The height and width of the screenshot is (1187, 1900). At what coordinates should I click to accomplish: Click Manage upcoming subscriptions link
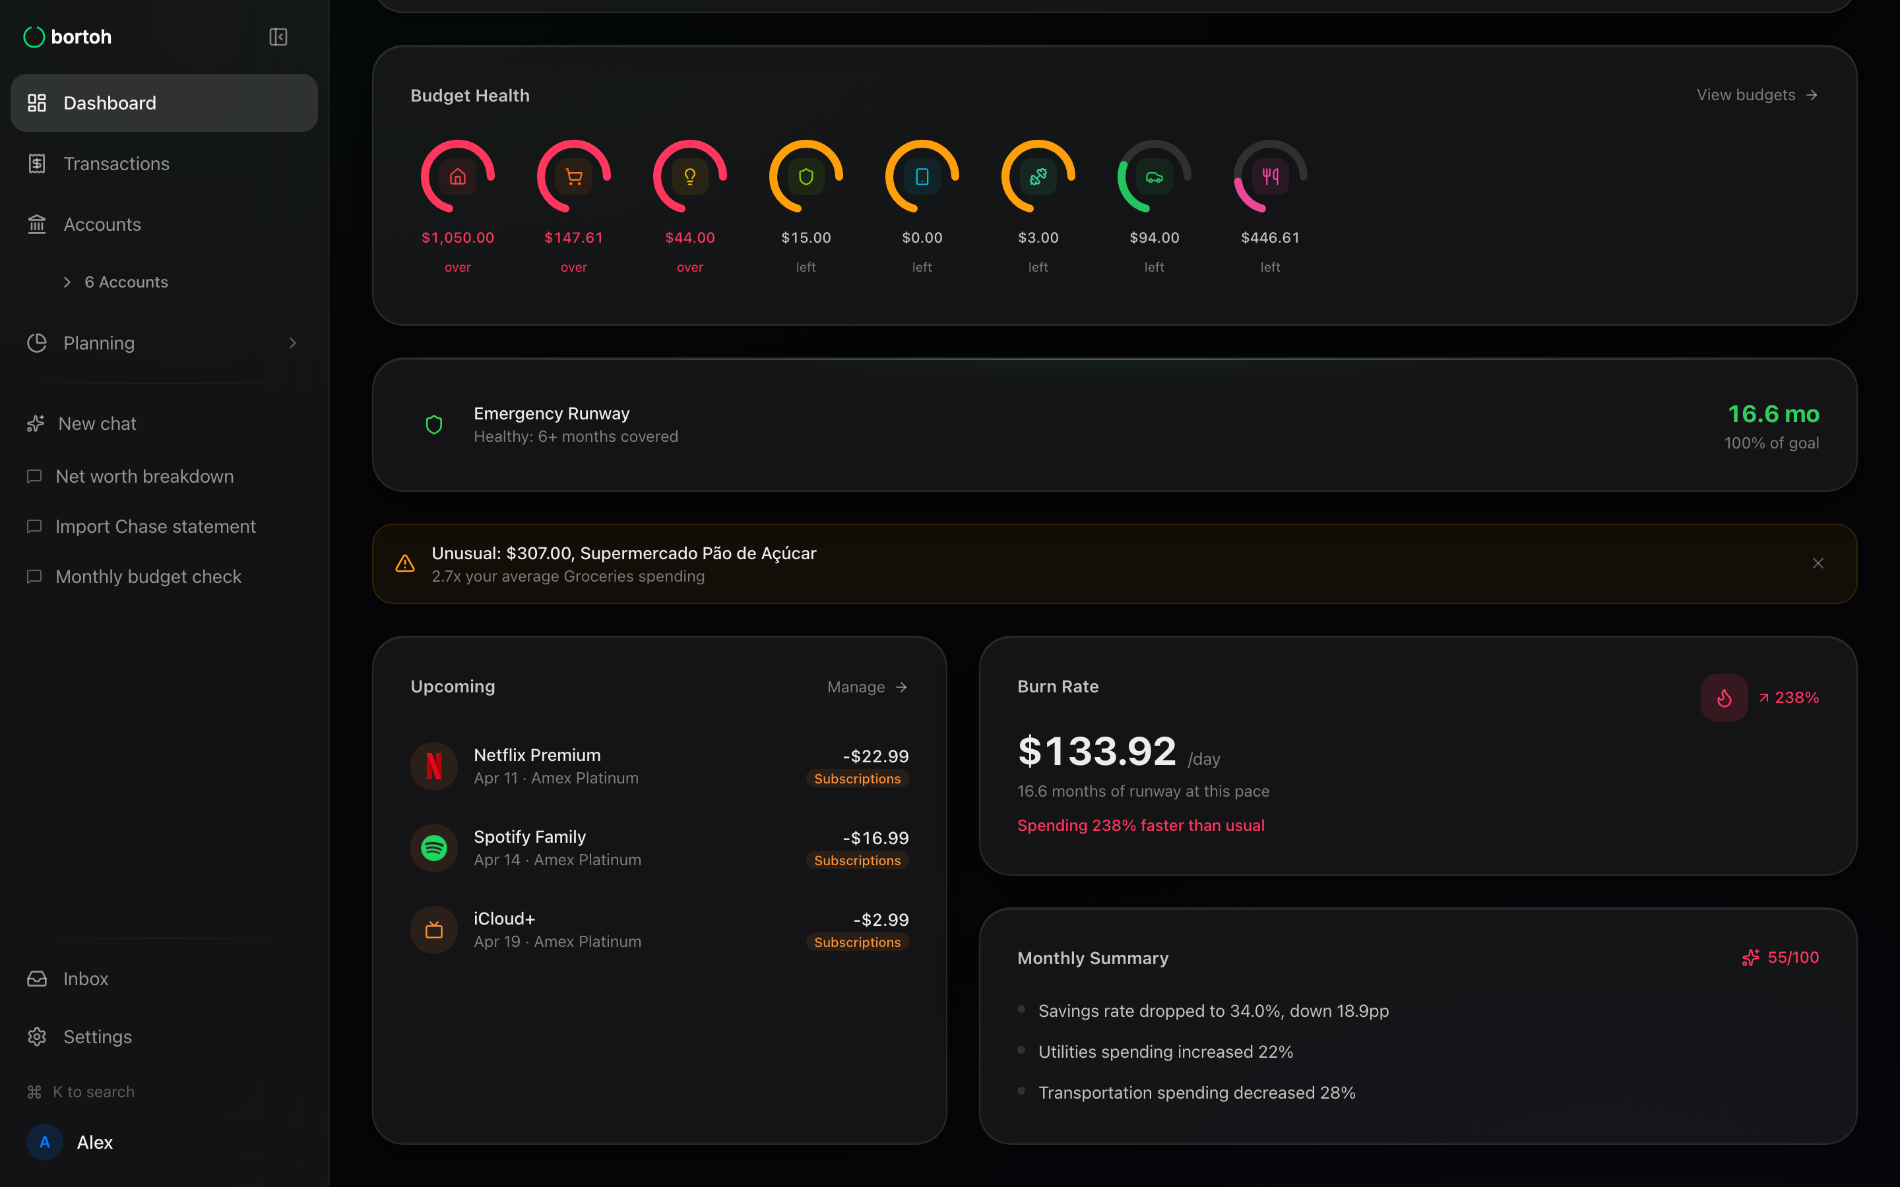coord(867,687)
